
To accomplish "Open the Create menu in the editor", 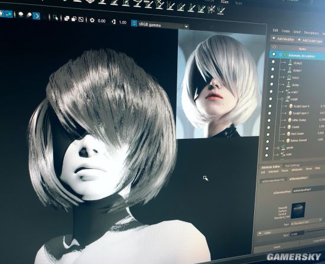I will tap(285, 31).
